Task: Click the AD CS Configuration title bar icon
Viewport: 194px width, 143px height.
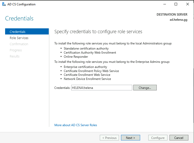Action: click(x=3, y=4)
